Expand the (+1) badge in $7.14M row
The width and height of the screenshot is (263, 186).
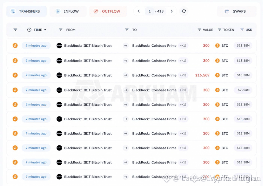[x=183, y=90]
